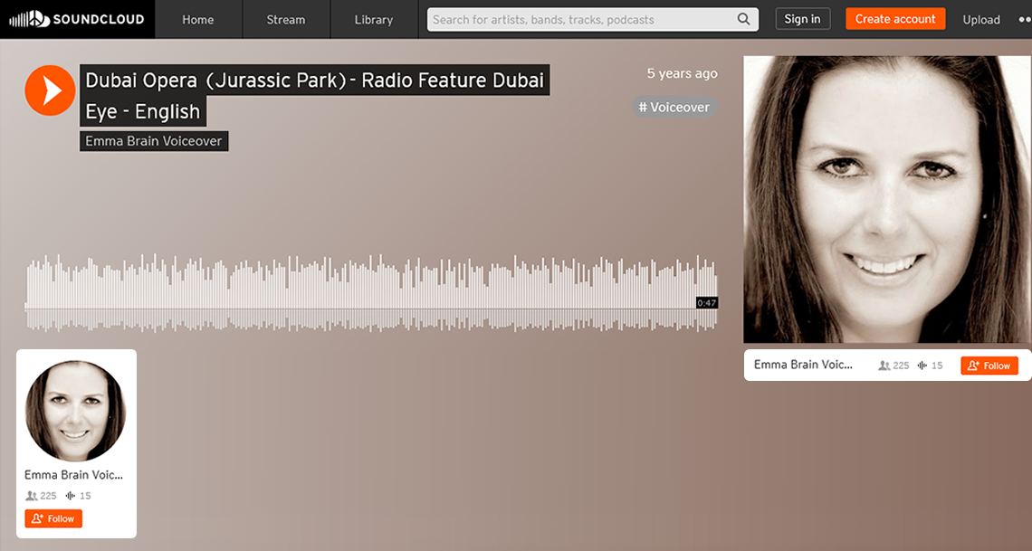Screen dimensions: 1032x551
Task: Open the Library tab
Action: tap(374, 20)
